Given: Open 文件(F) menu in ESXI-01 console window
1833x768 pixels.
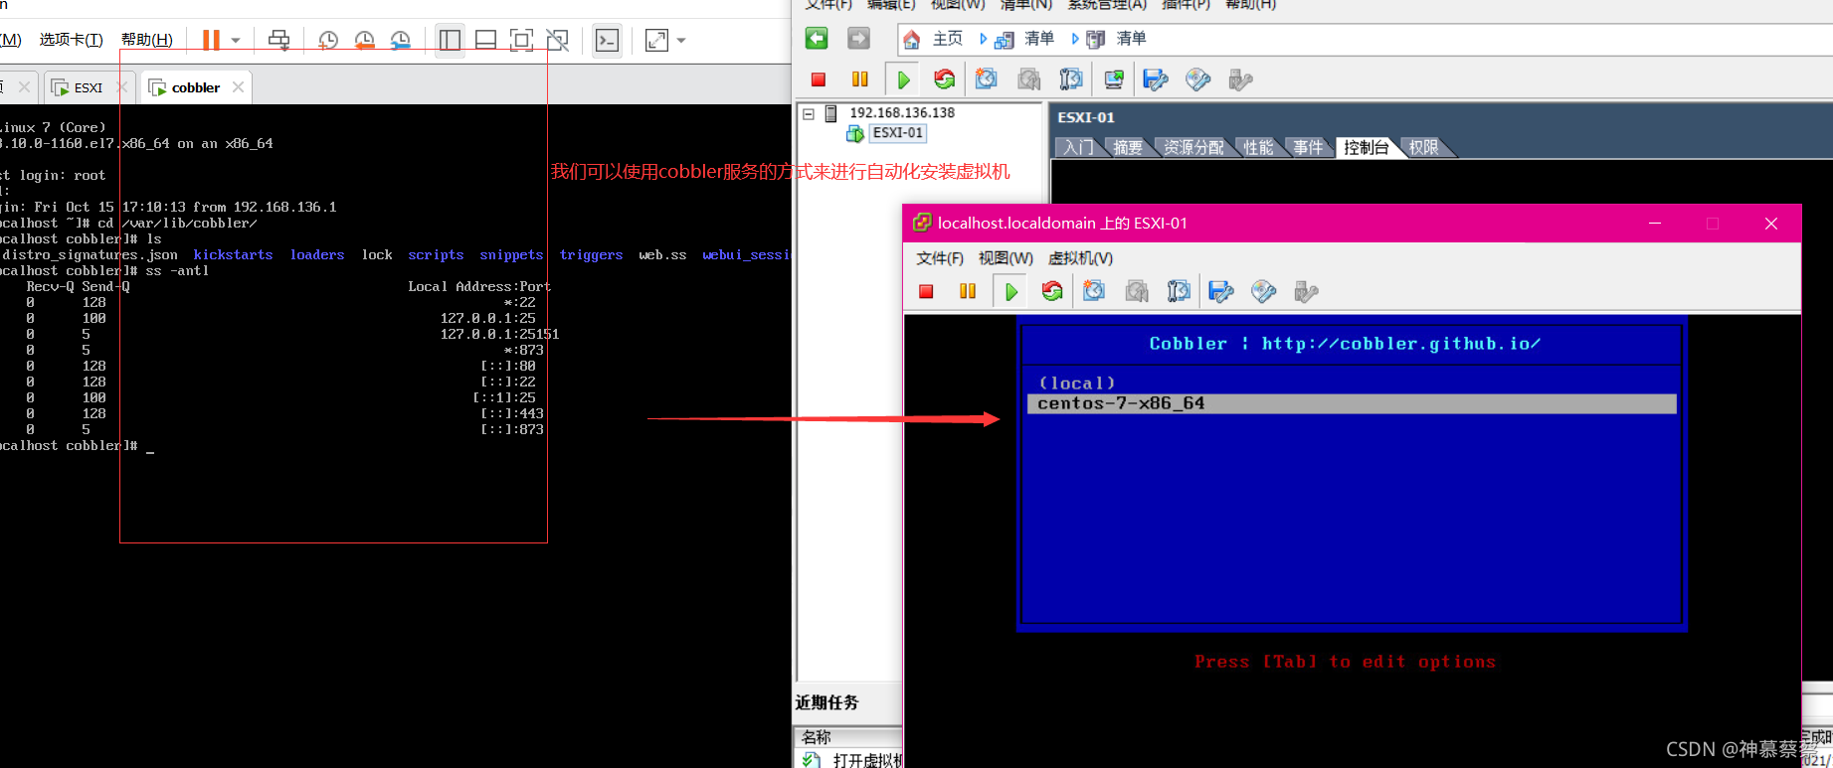Looking at the screenshot, I should [x=940, y=258].
